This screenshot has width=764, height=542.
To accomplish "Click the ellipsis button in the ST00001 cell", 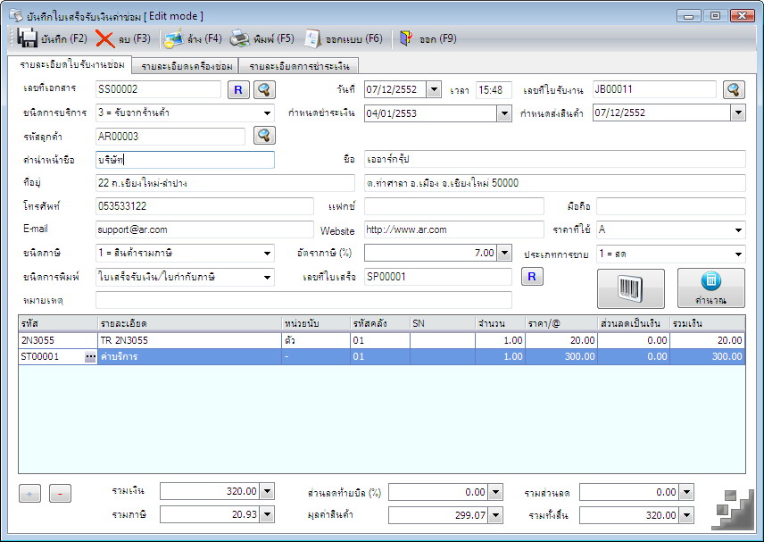I will click(91, 357).
